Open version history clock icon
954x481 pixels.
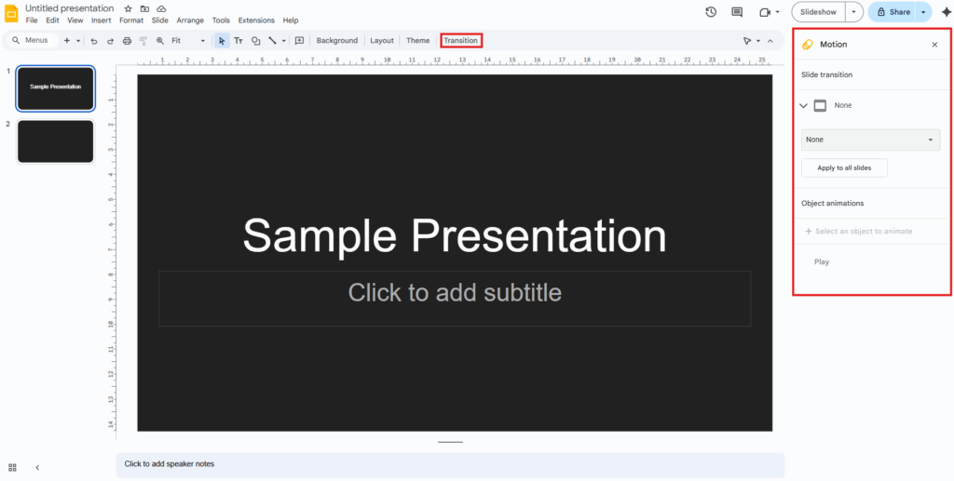click(x=711, y=12)
